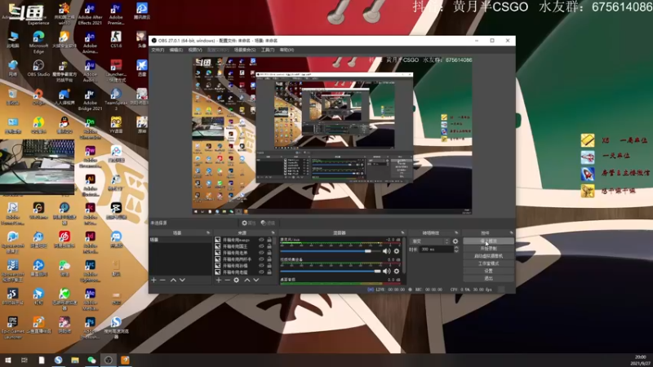Open the 渐变 transition type dropdown
The height and width of the screenshot is (367, 653).
430,241
